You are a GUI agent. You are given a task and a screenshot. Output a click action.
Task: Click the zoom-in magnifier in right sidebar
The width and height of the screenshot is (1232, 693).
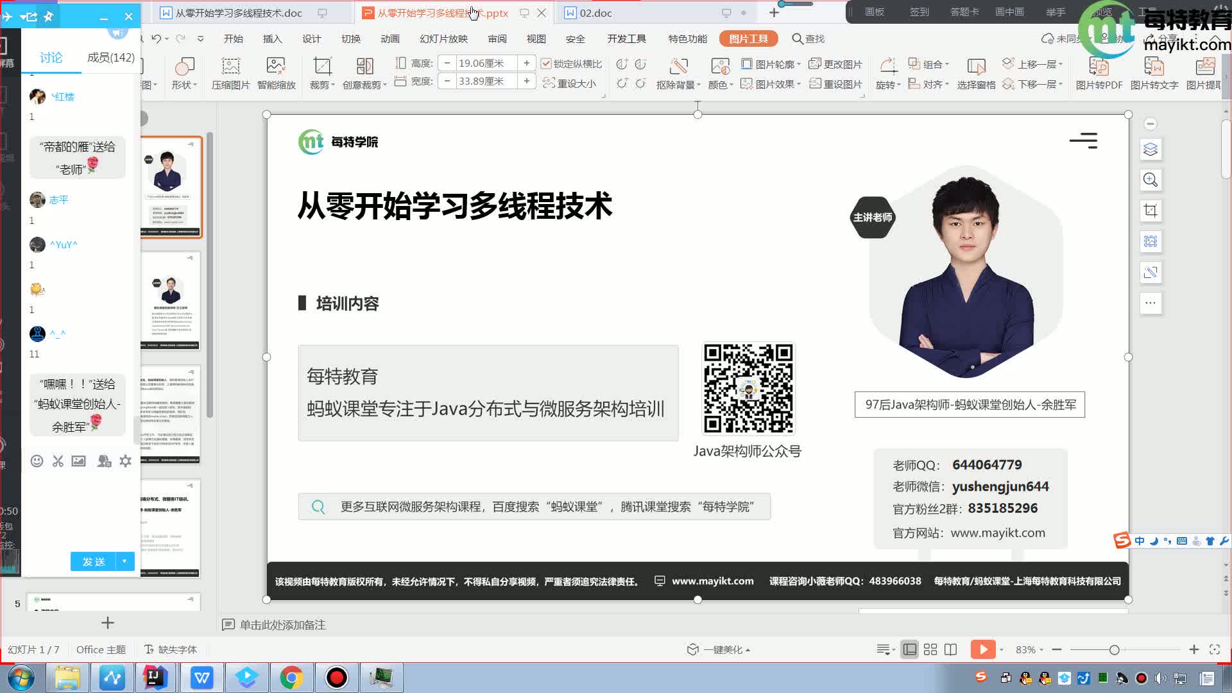point(1151,180)
